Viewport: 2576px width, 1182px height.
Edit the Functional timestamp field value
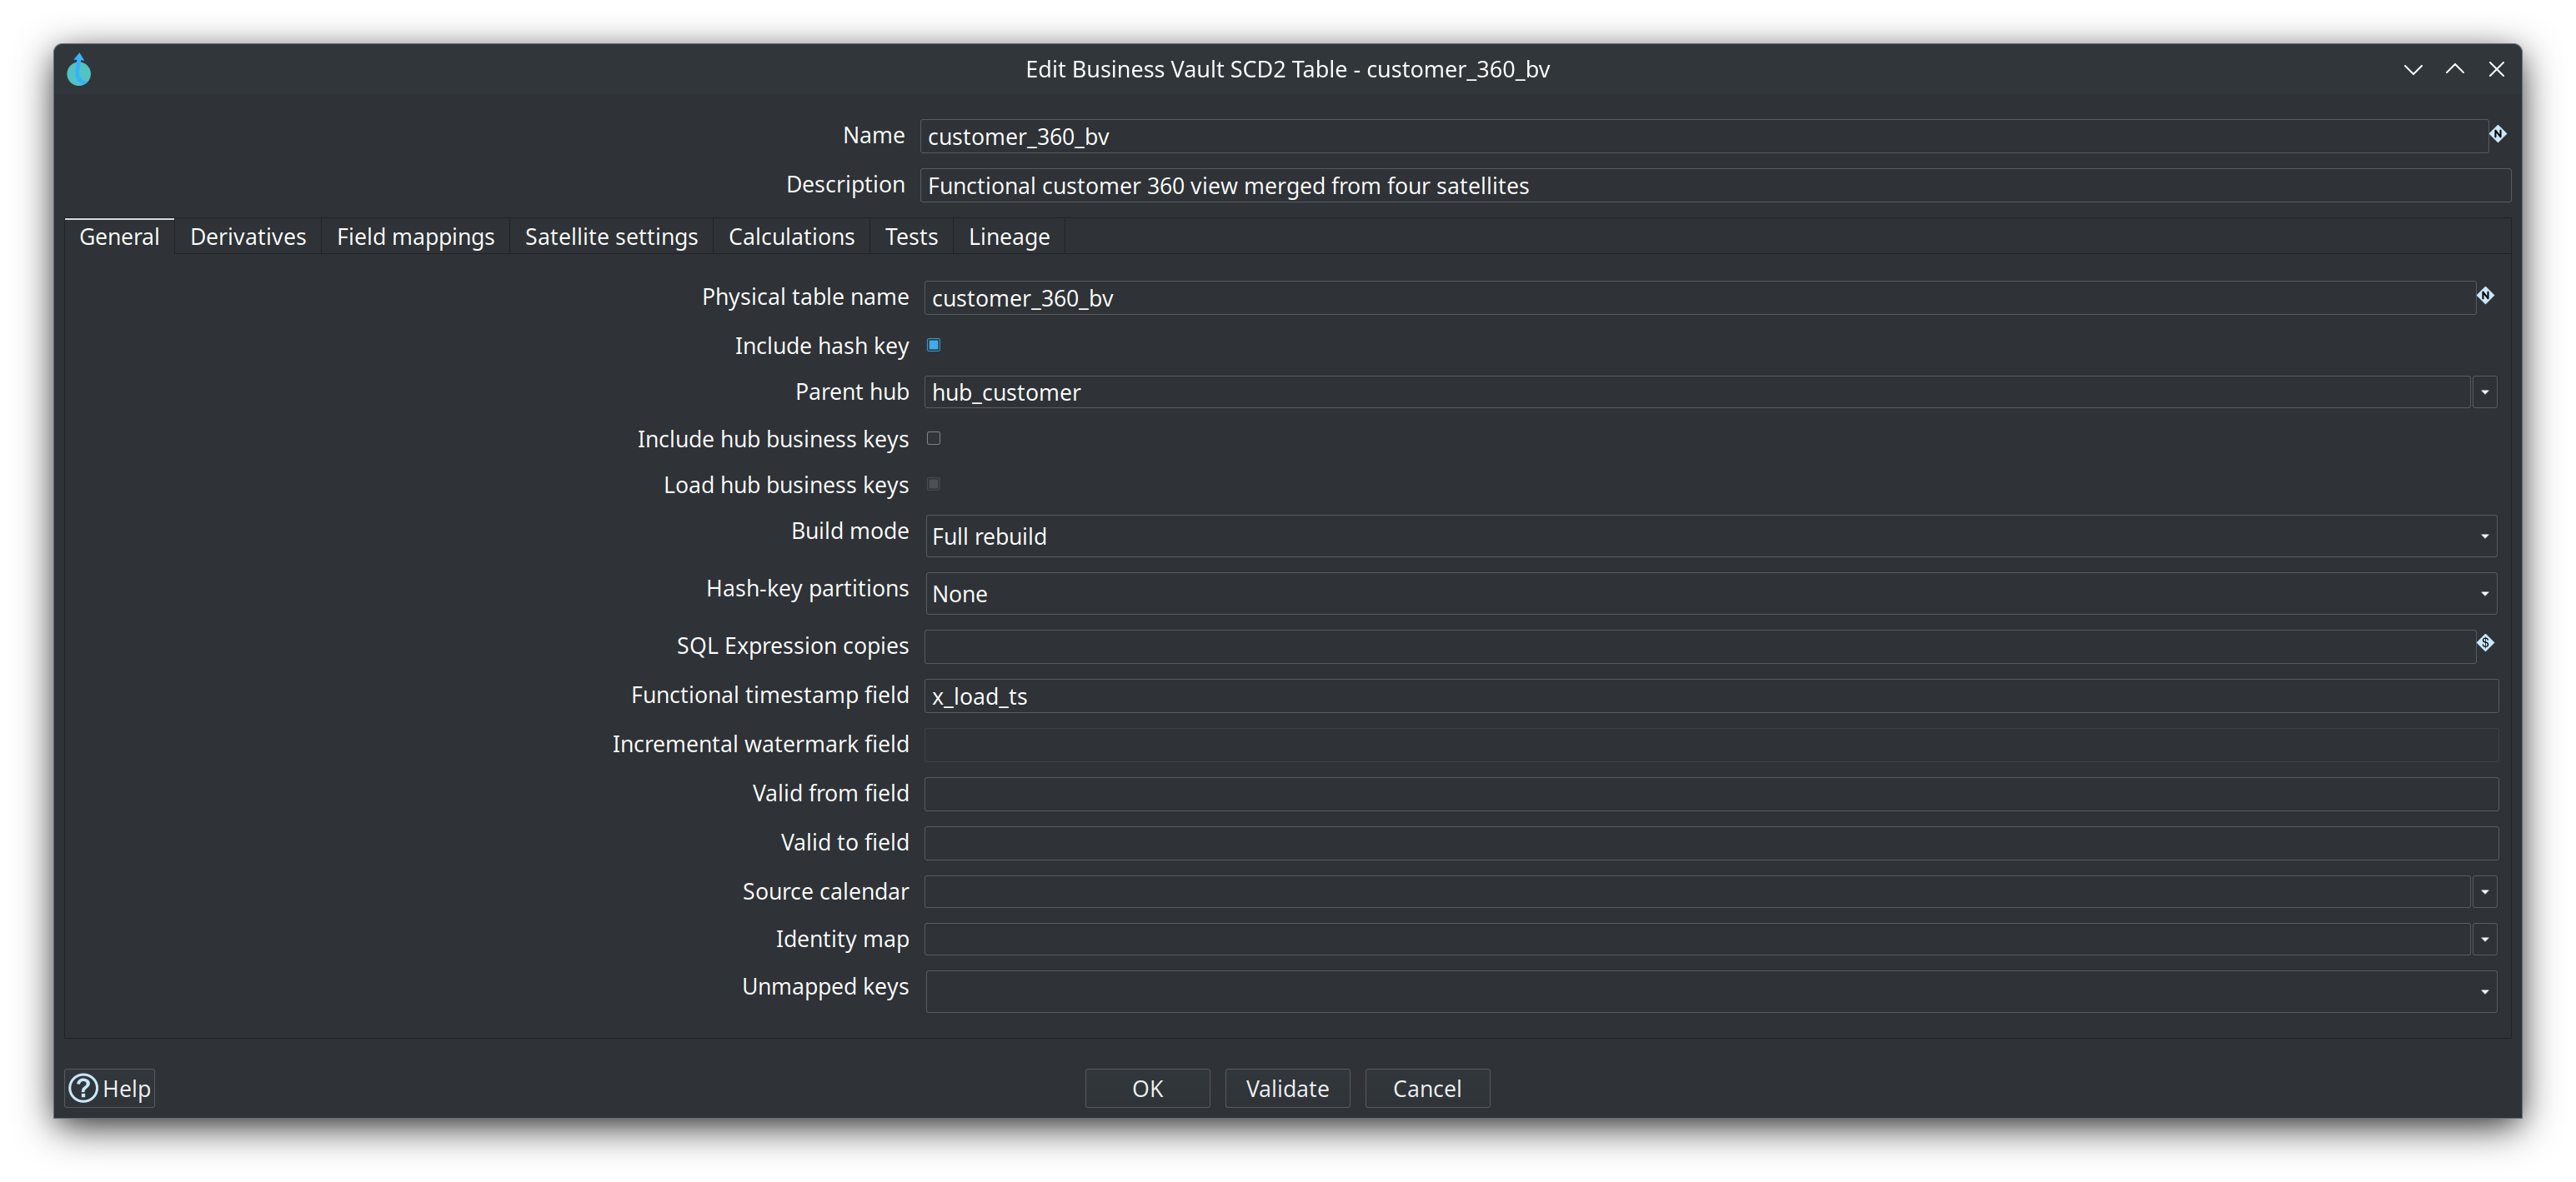pos(1711,696)
